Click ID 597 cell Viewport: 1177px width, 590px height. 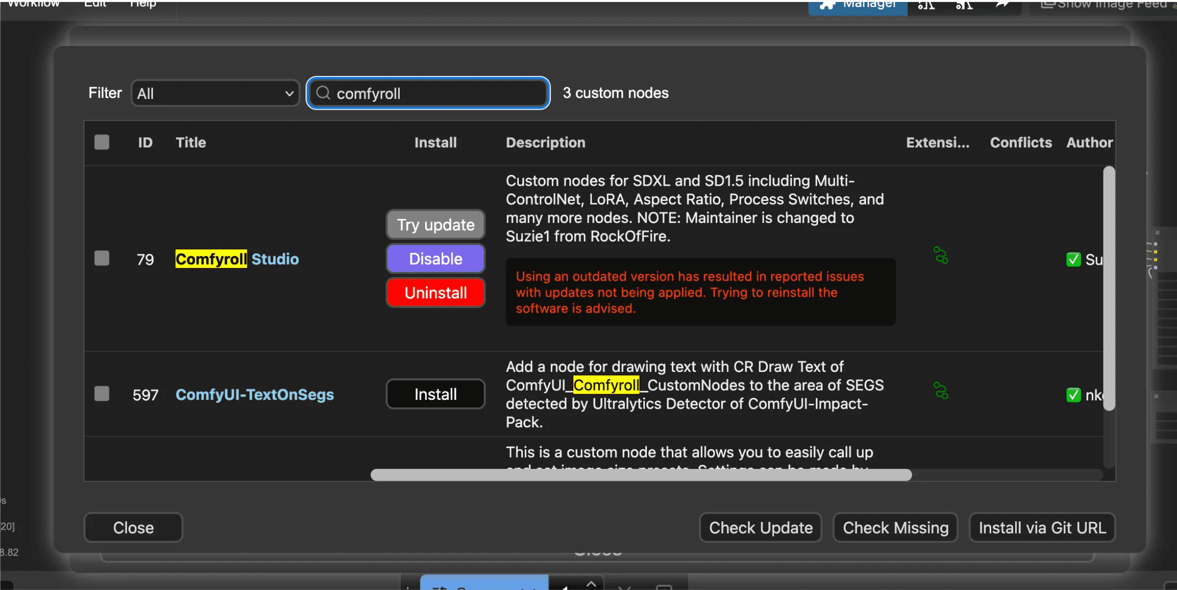point(145,395)
